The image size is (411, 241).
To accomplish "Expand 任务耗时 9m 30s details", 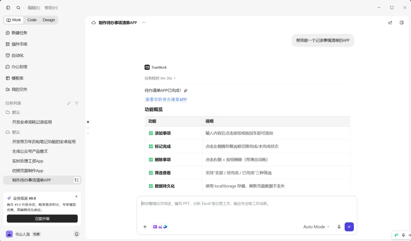I will pyautogui.click(x=160, y=78).
